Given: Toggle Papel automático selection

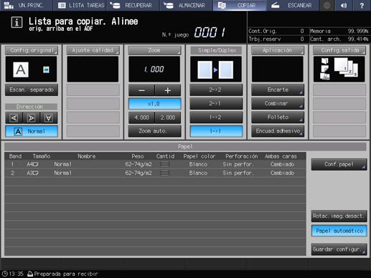Looking at the screenshot, I should 339,231.
